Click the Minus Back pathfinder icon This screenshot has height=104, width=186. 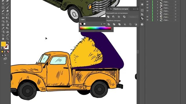[x=136, y=24]
